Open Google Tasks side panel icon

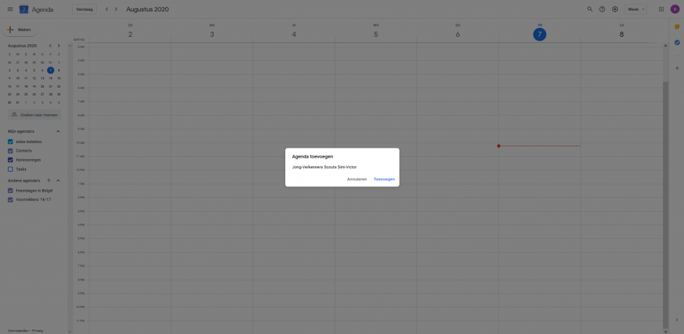click(677, 42)
